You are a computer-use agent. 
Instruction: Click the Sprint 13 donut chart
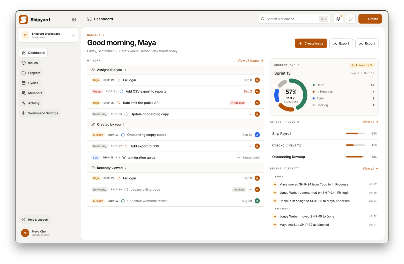click(291, 95)
